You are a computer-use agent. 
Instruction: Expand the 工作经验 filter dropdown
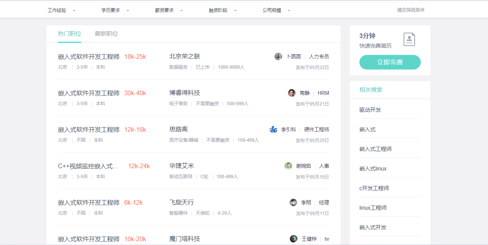61,10
